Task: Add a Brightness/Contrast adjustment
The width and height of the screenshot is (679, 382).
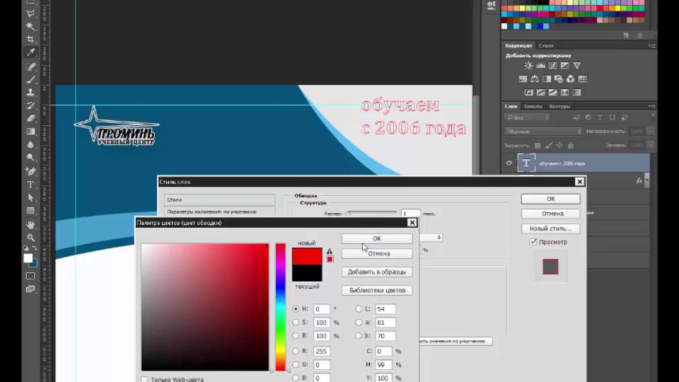Action: pyautogui.click(x=528, y=66)
